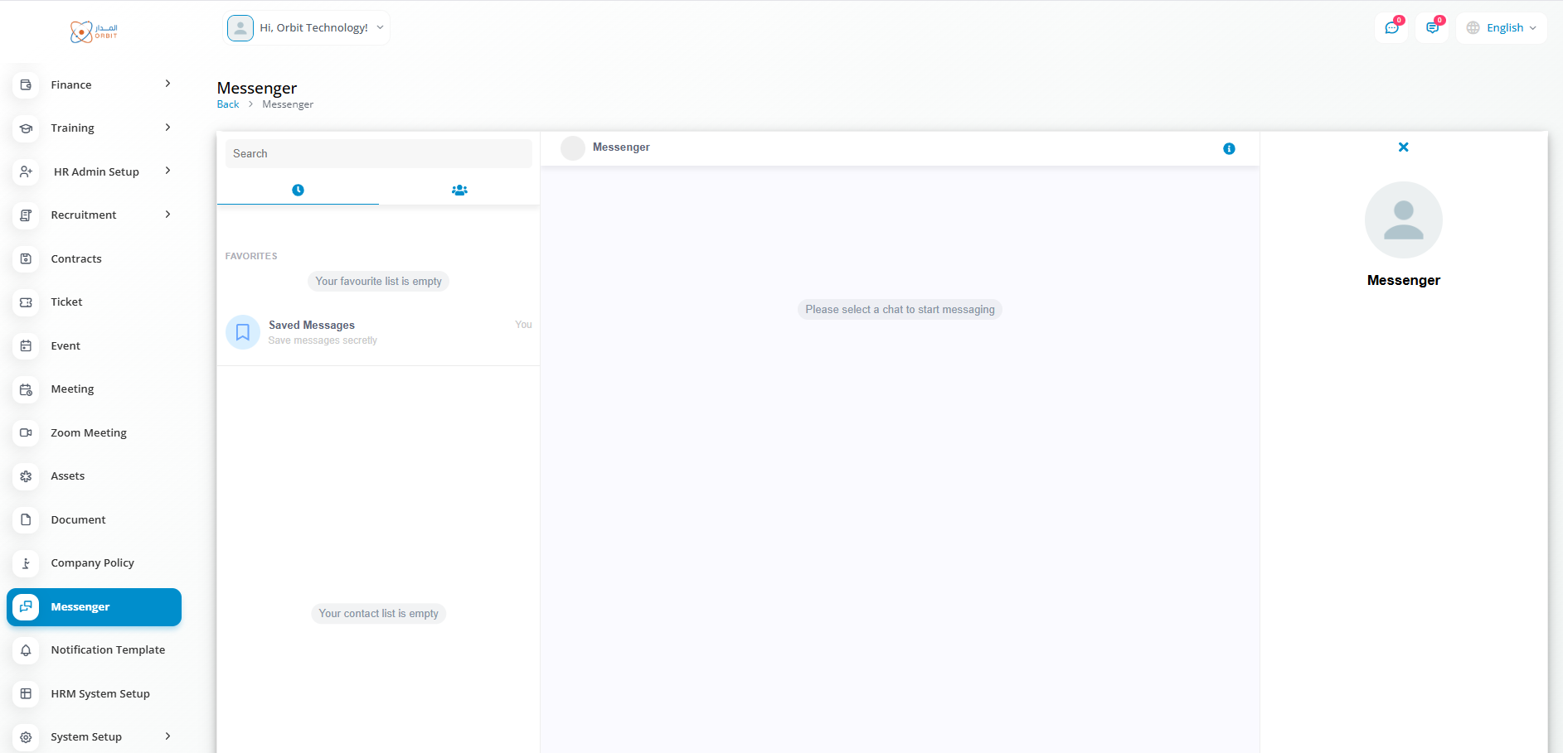Click the Orbit logo in the sidebar
Viewport: 1563px width, 753px height.
click(94, 31)
